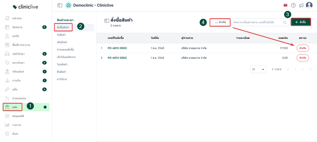Open the help question mark icon
317x142 pixels.
point(293,6)
